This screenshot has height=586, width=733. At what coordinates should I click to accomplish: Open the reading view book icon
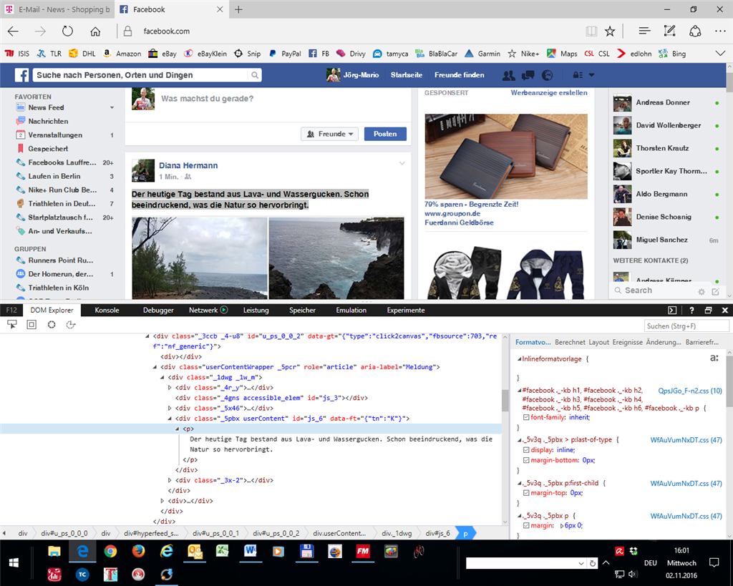pyautogui.click(x=591, y=31)
